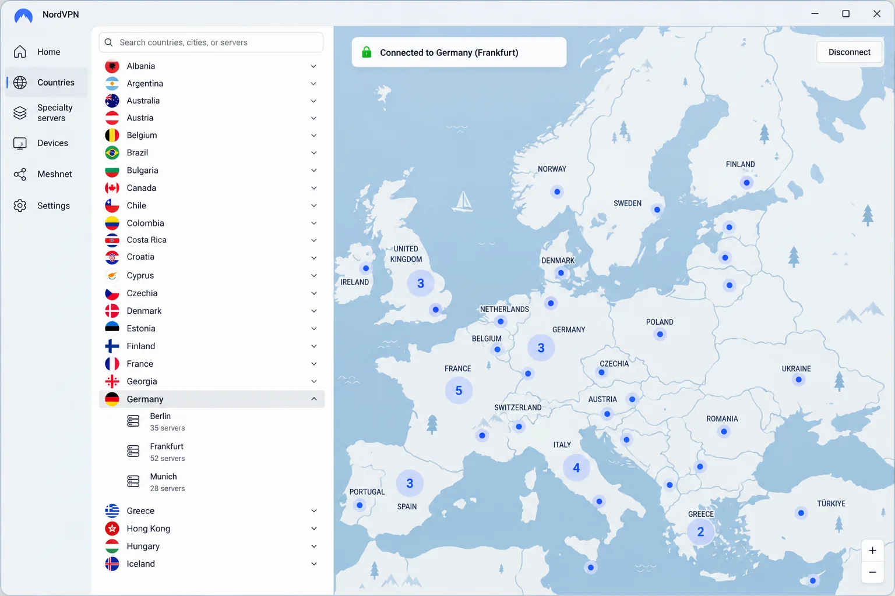Zoom in on the map

[x=872, y=551]
